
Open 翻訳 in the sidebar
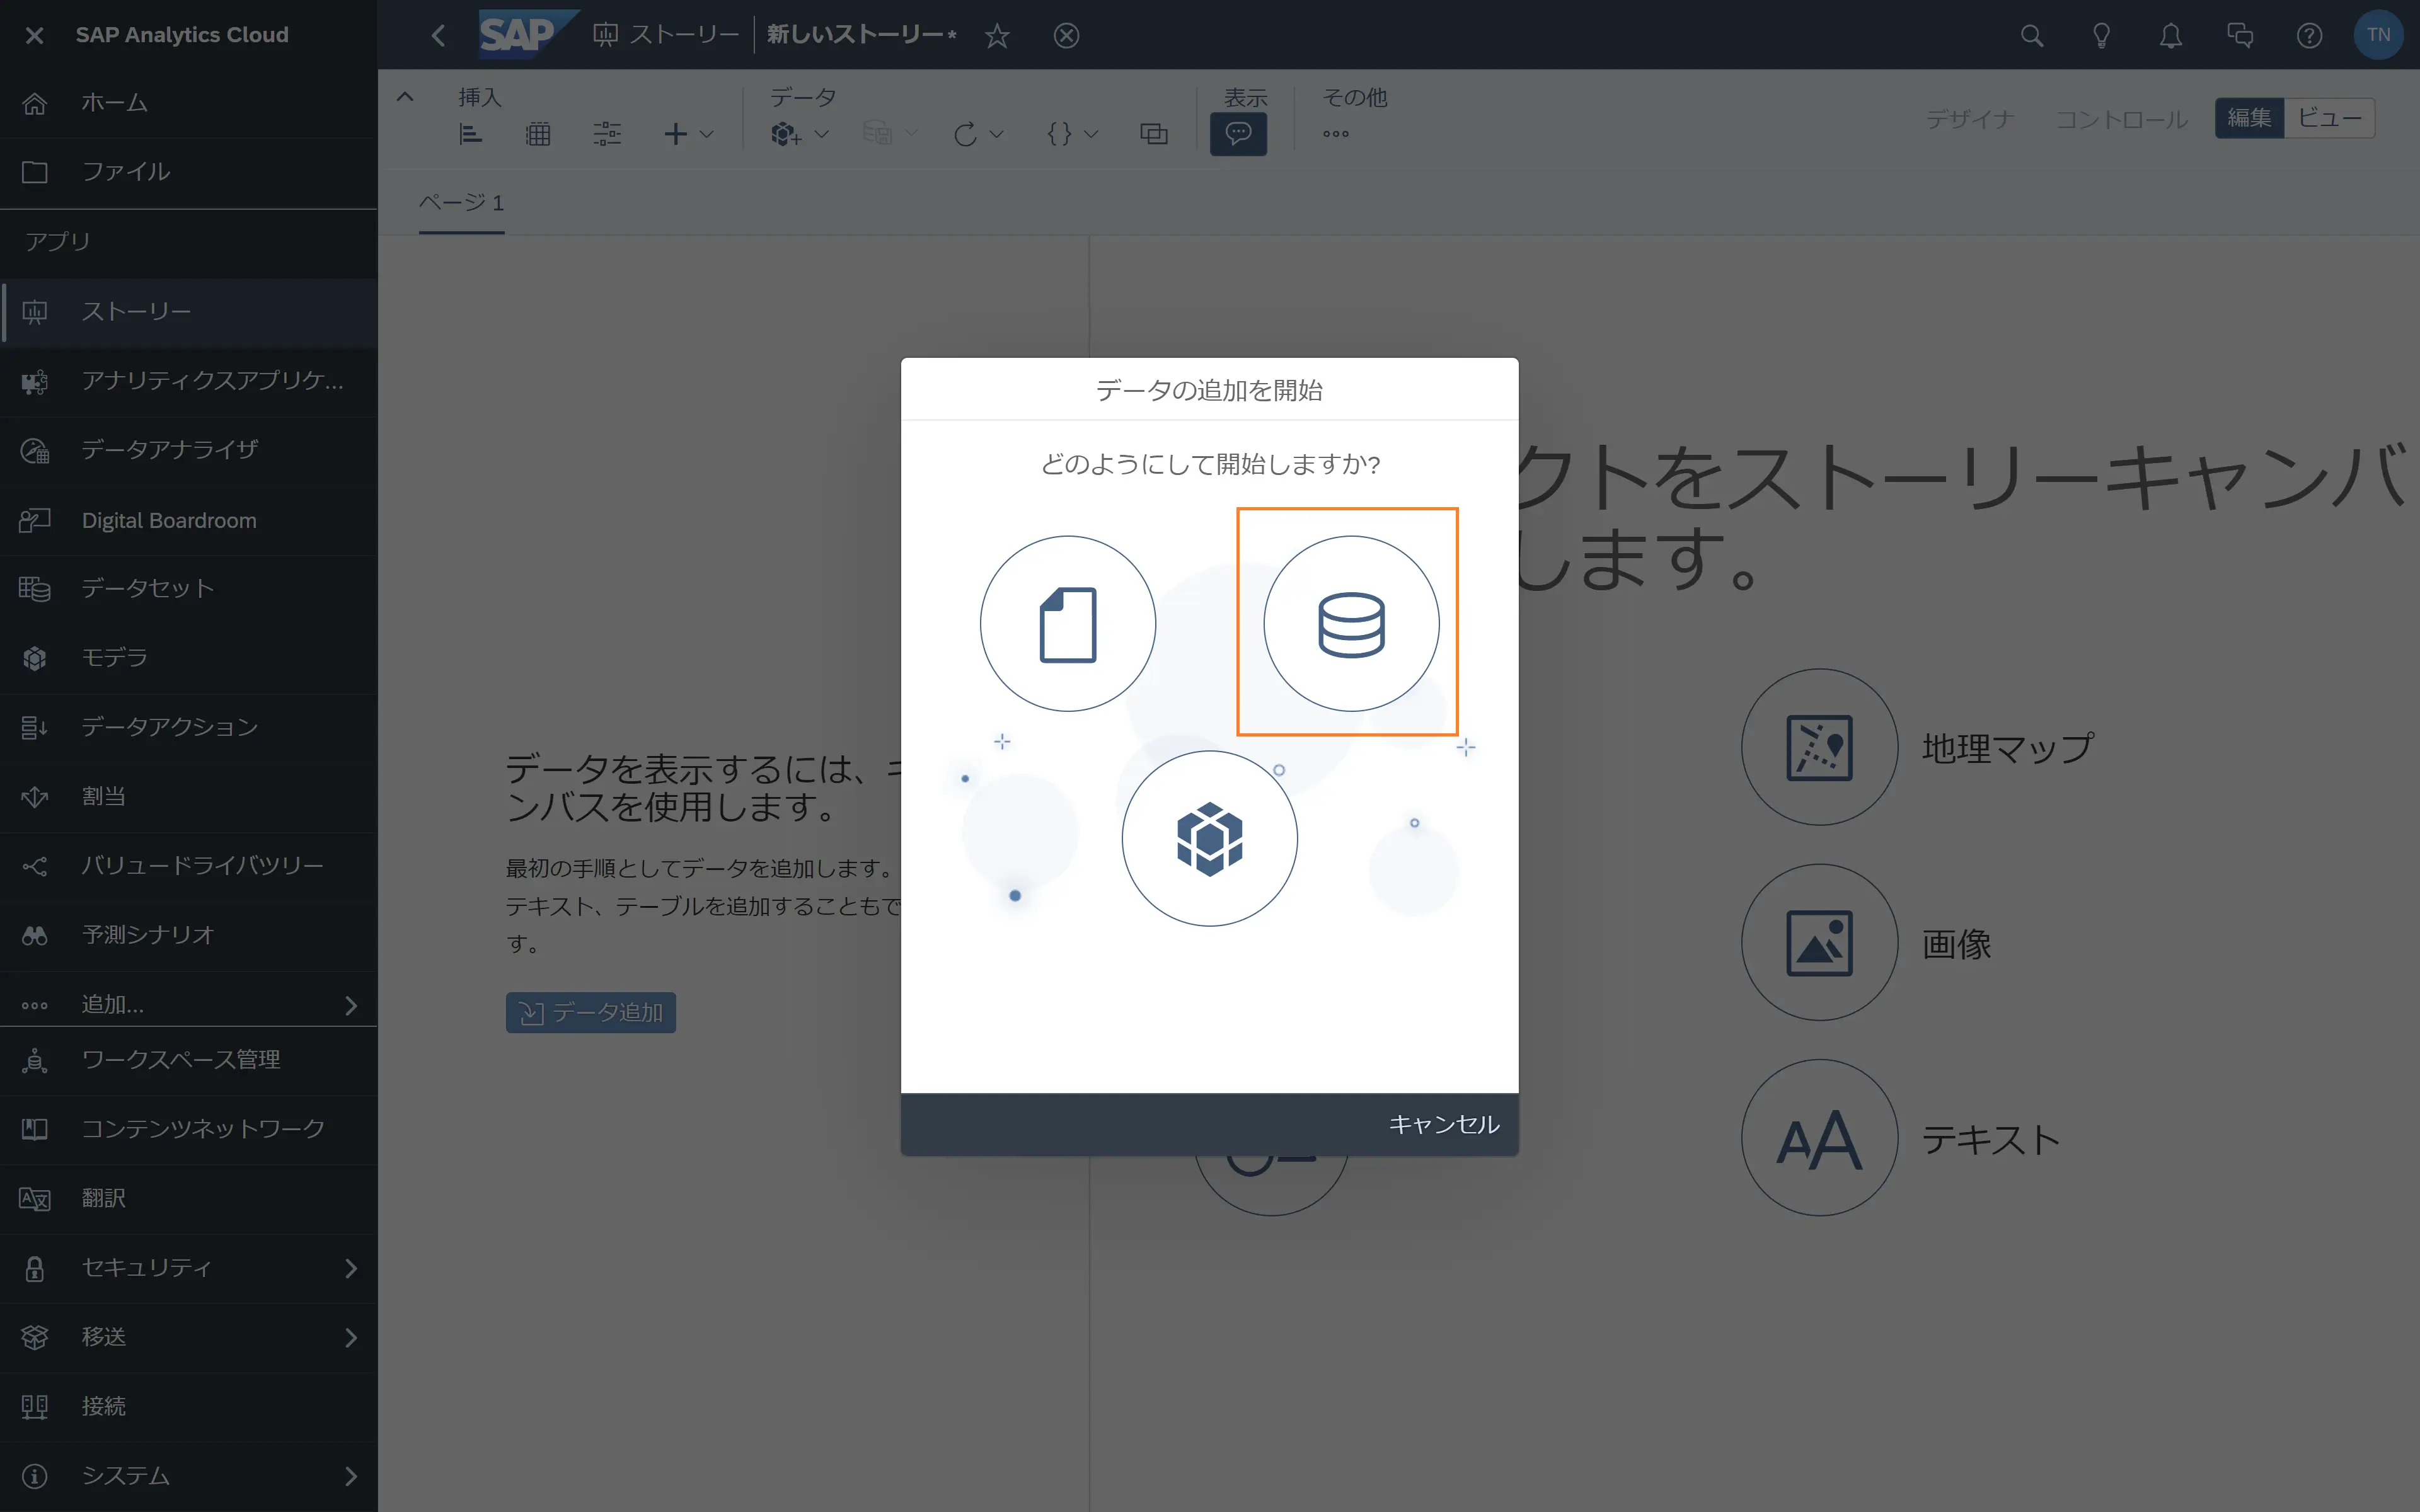[189, 1198]
